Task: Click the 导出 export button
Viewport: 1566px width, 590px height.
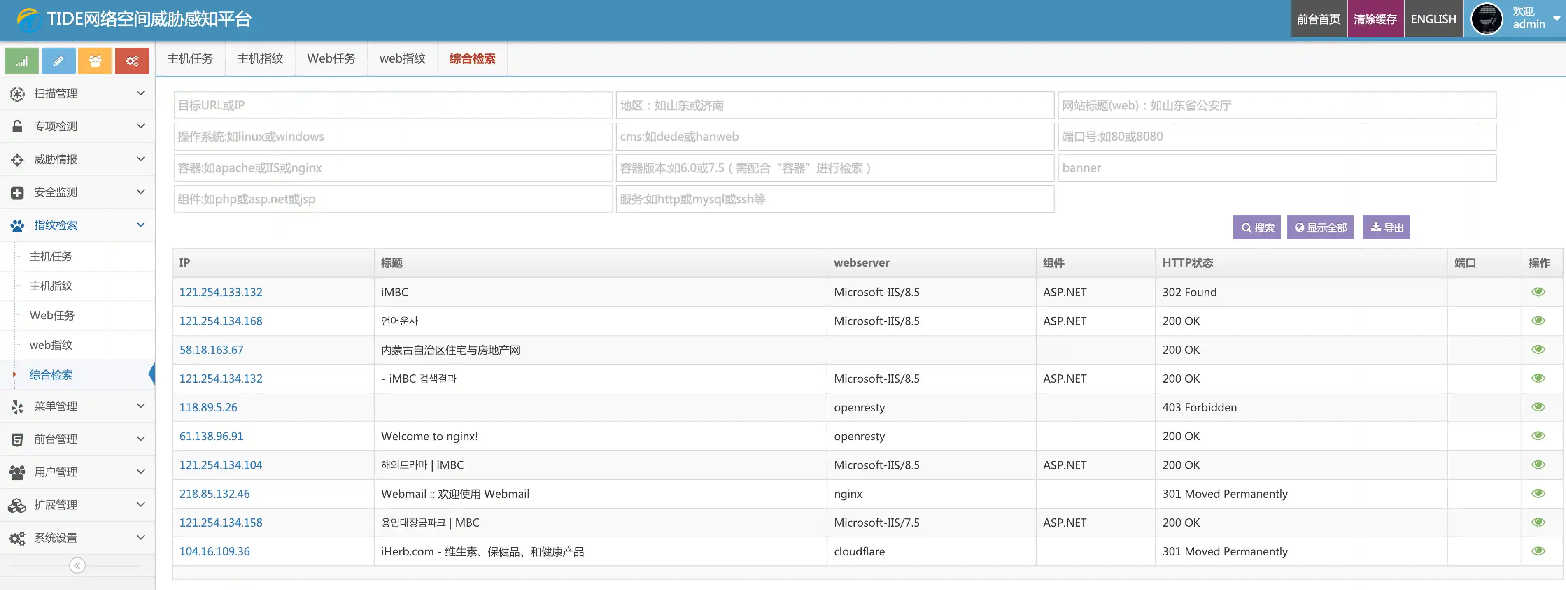Action: click(1386, 227)
